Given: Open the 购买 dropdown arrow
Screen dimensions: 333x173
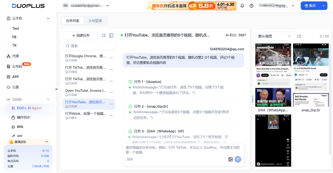Looking at the screenshot, I should coord(323,6).
